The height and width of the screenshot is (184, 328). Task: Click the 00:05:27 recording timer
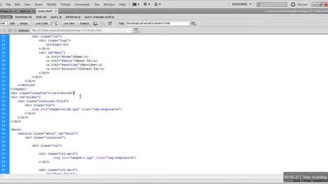pyautogui.click(x=292, y=177)
